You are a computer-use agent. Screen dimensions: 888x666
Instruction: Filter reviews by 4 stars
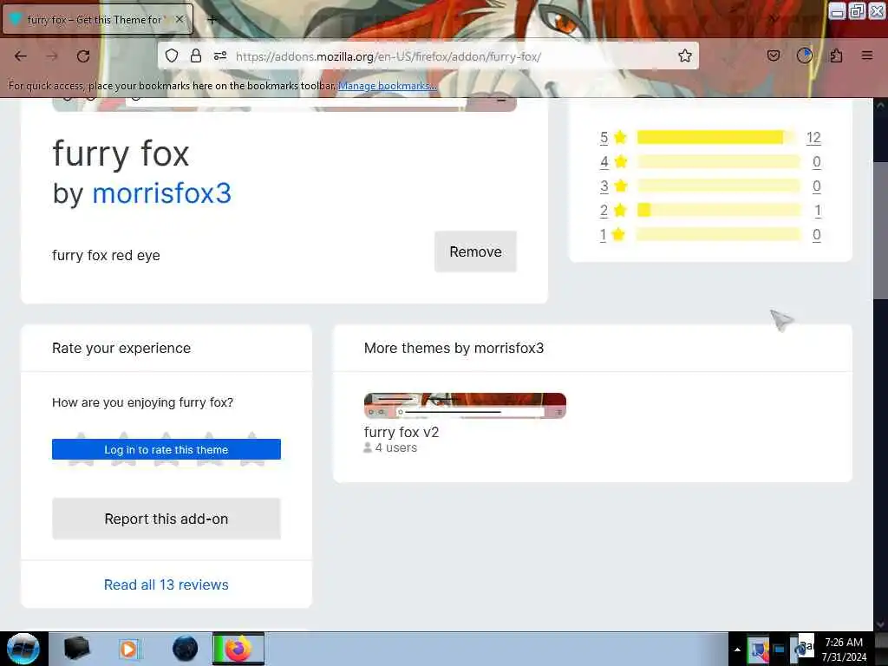(604, 162)
